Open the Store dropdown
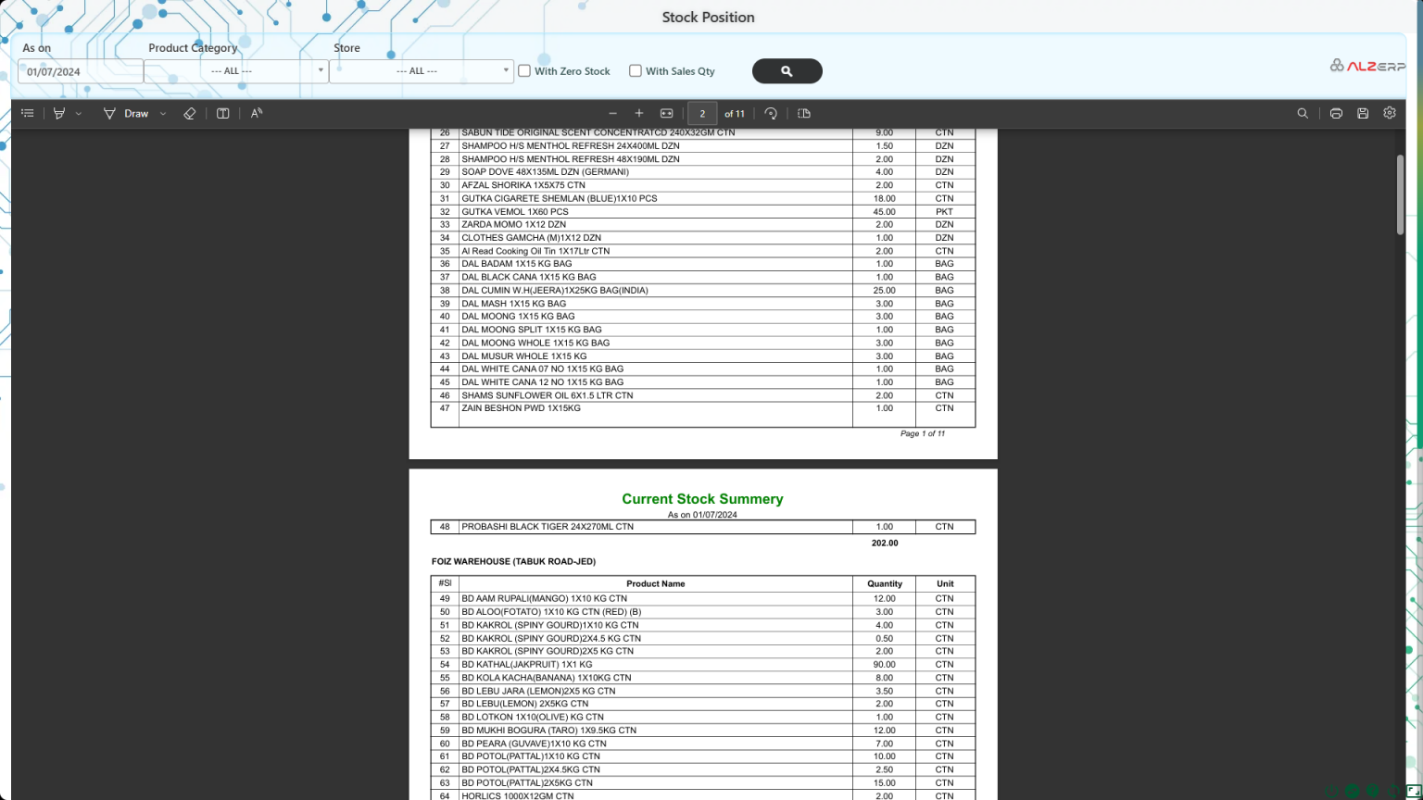This screenshot has height=800, width=1423. 506,70
